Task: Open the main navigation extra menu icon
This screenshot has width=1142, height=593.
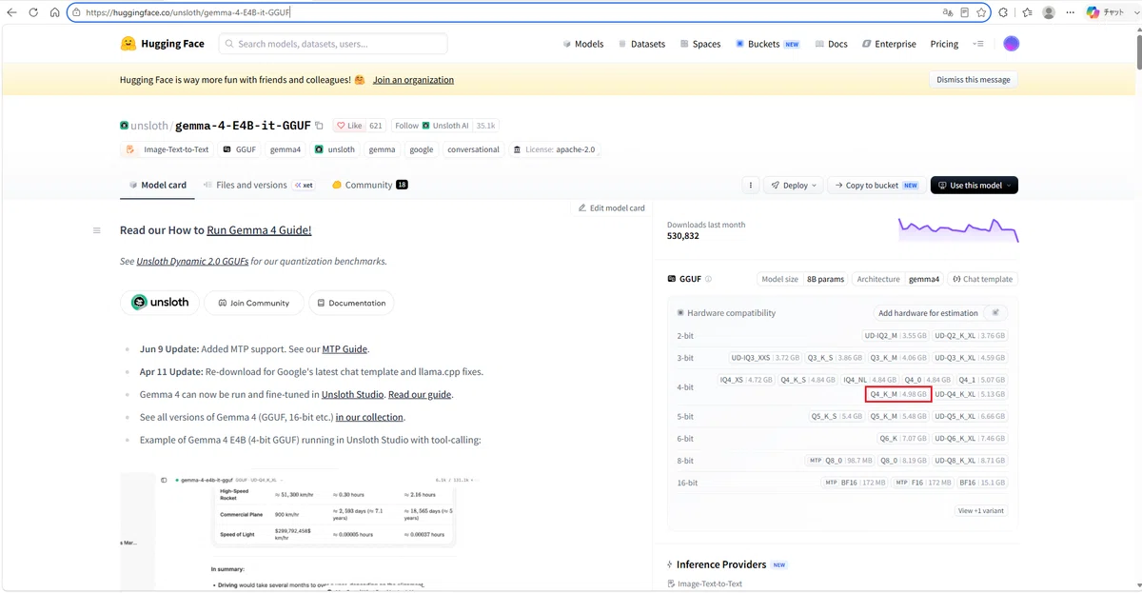Action: coord(977,44)
